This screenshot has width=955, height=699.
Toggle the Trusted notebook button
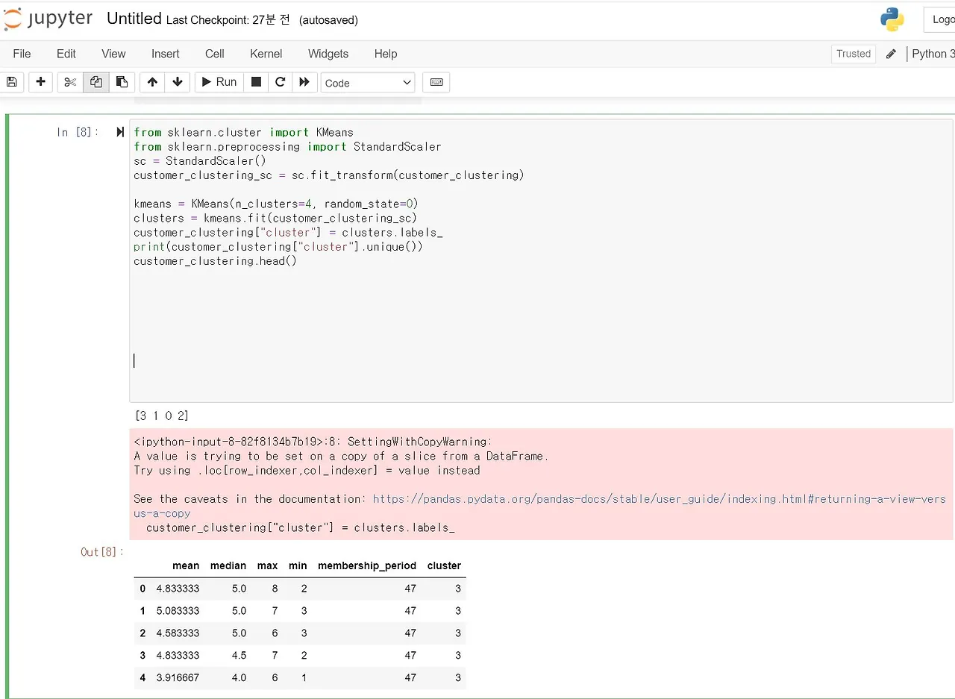point(854,54)
